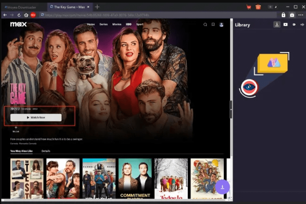Click the horizontal scrollbar at the bottom

pyautogui.click(x=115, y=200)
